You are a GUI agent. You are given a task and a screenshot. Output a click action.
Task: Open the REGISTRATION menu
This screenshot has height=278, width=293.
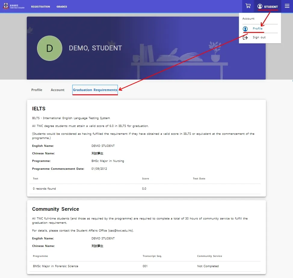(41, 7)
